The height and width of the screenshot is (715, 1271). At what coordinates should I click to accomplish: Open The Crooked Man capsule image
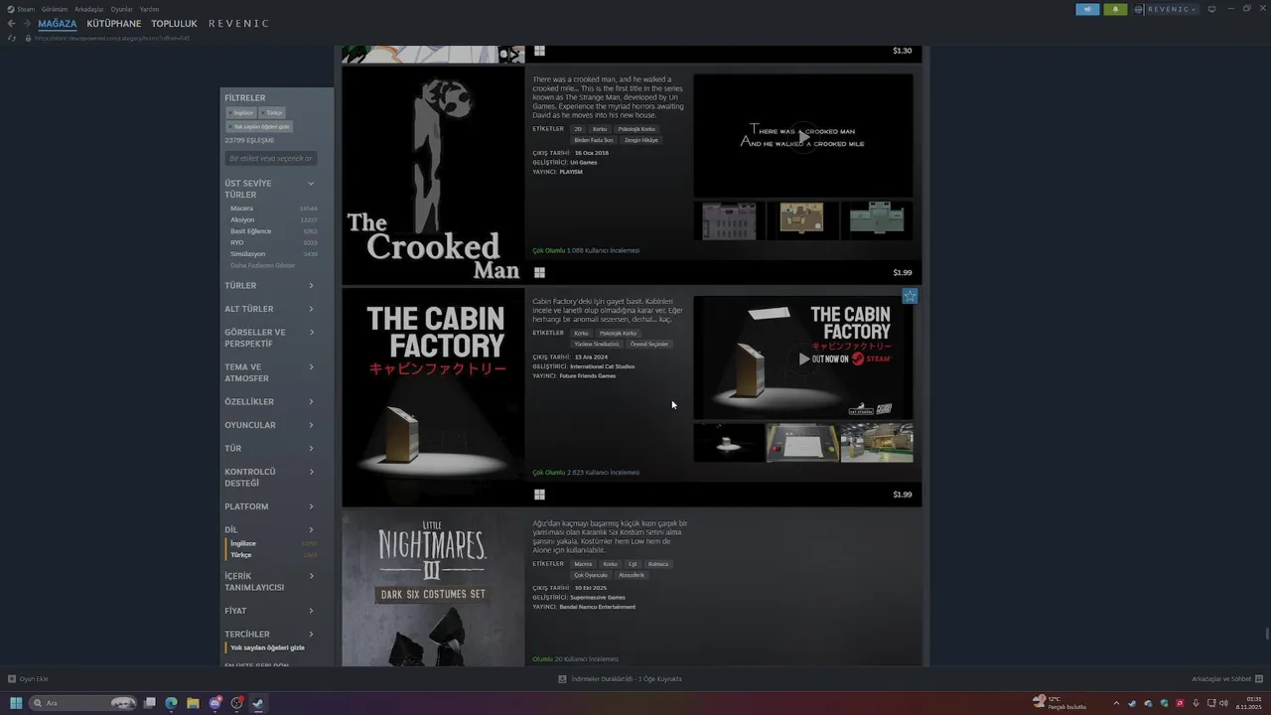click(x=433, y=175)
